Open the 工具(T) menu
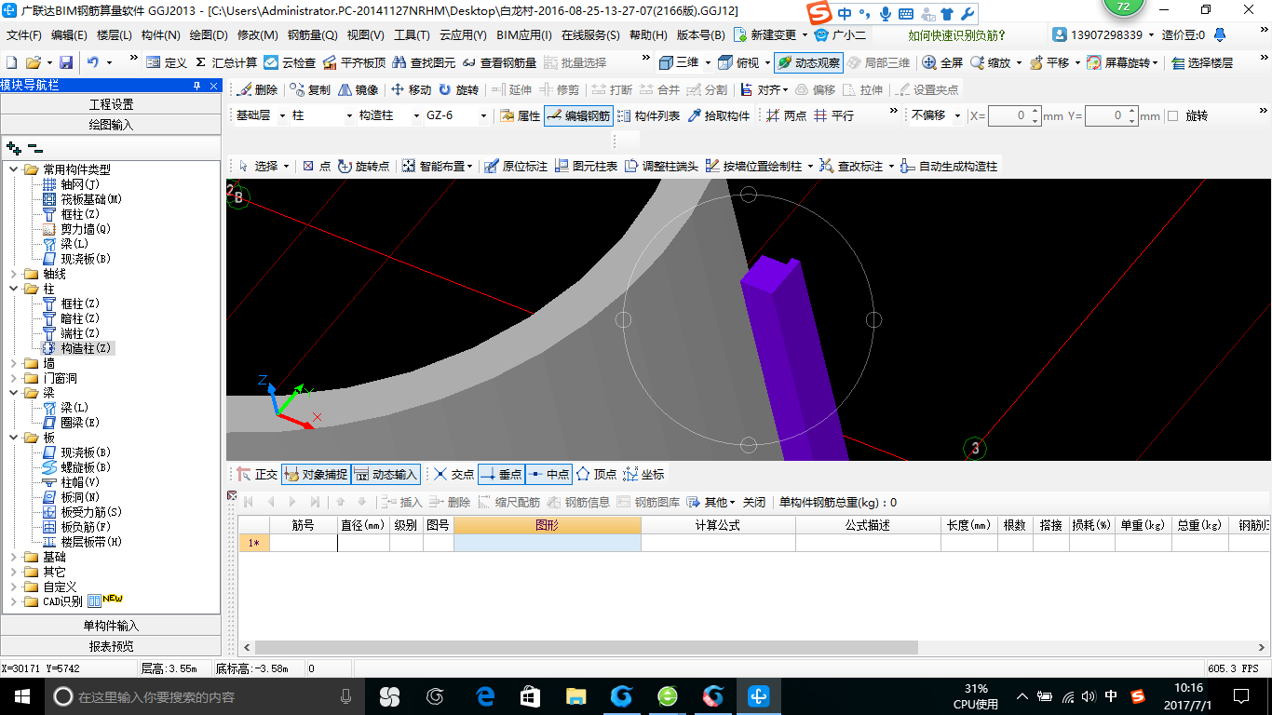Image resolution: width=1272 pixels, height=715 pixels. 412,35
